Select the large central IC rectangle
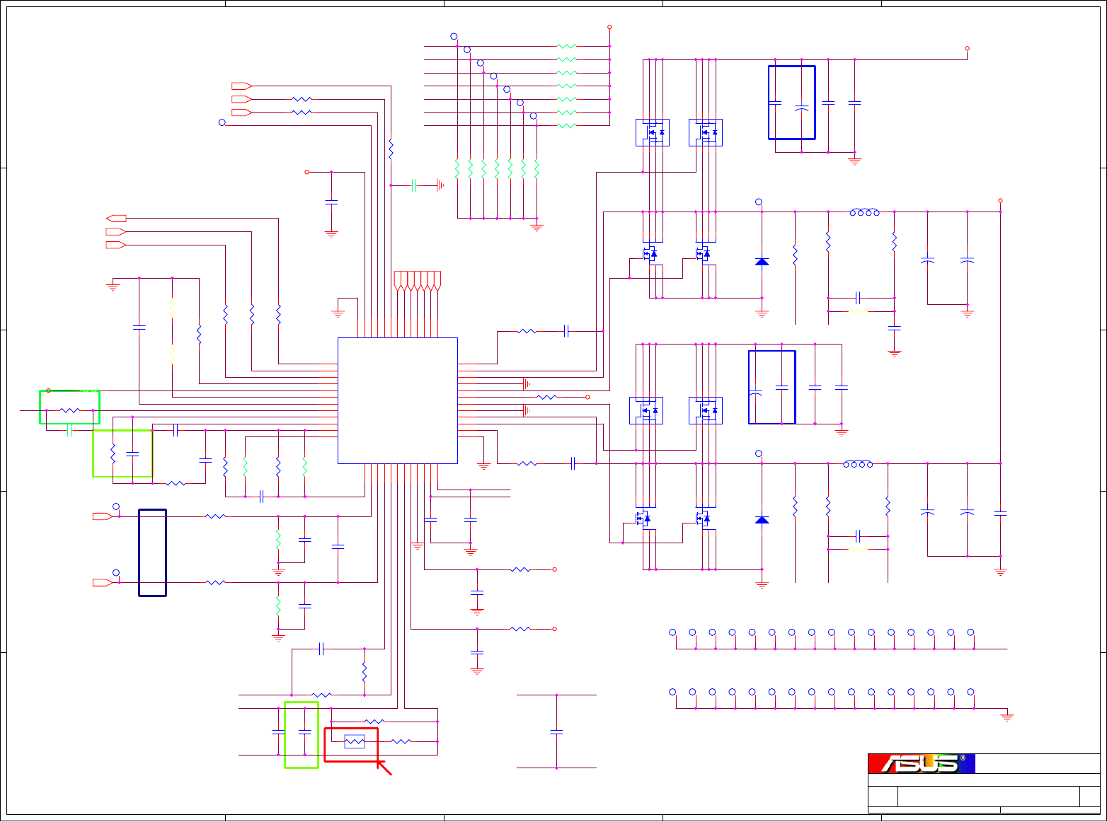Image resolution: width=1107 pixels, height=822 pixels. [x=398, y=400]
